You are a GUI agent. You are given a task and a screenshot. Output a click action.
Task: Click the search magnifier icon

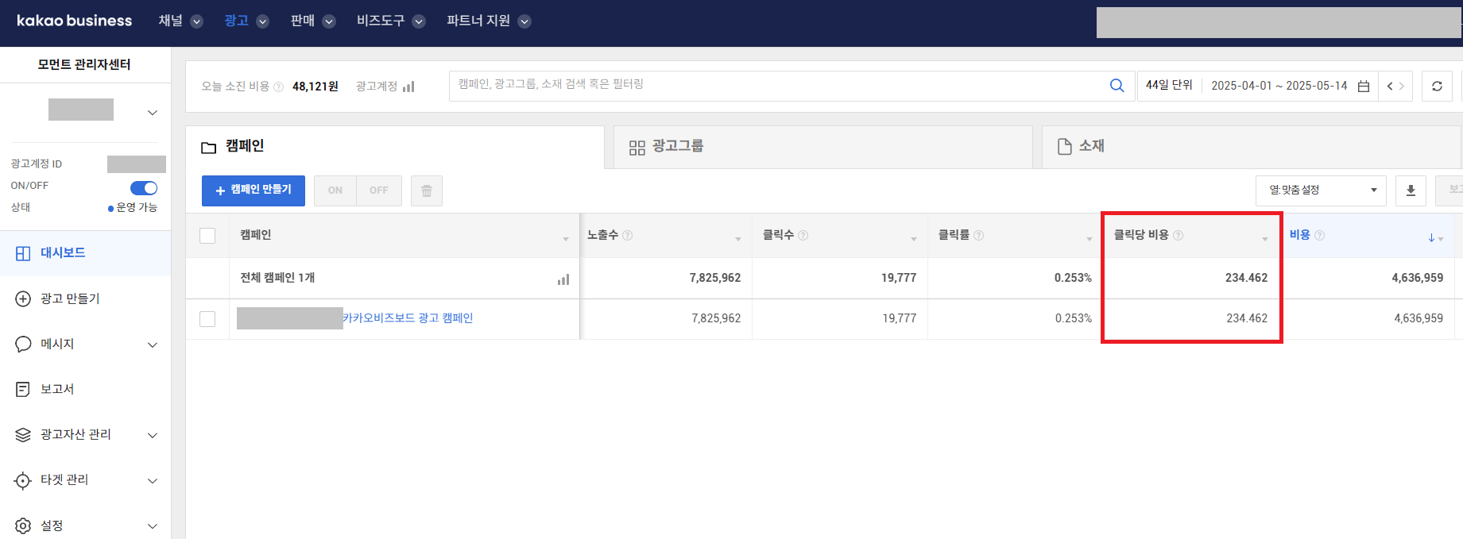click(1117, 86)
